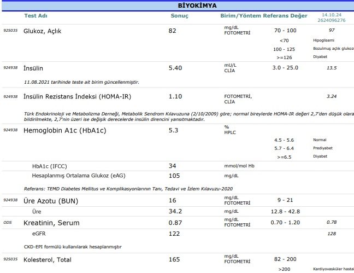Select İnsülin Rezistans İndeksi (HOMA-IR) row
This screenshot has height=273, width=354.
(x=77, y=97)
